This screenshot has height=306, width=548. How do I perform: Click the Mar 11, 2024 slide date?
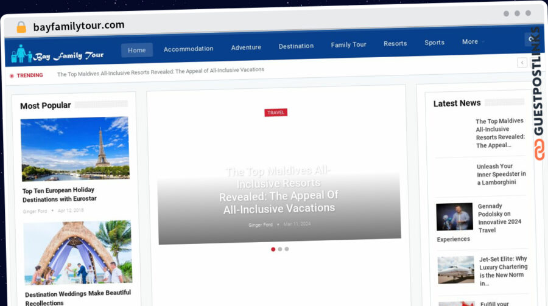[297, 224]
